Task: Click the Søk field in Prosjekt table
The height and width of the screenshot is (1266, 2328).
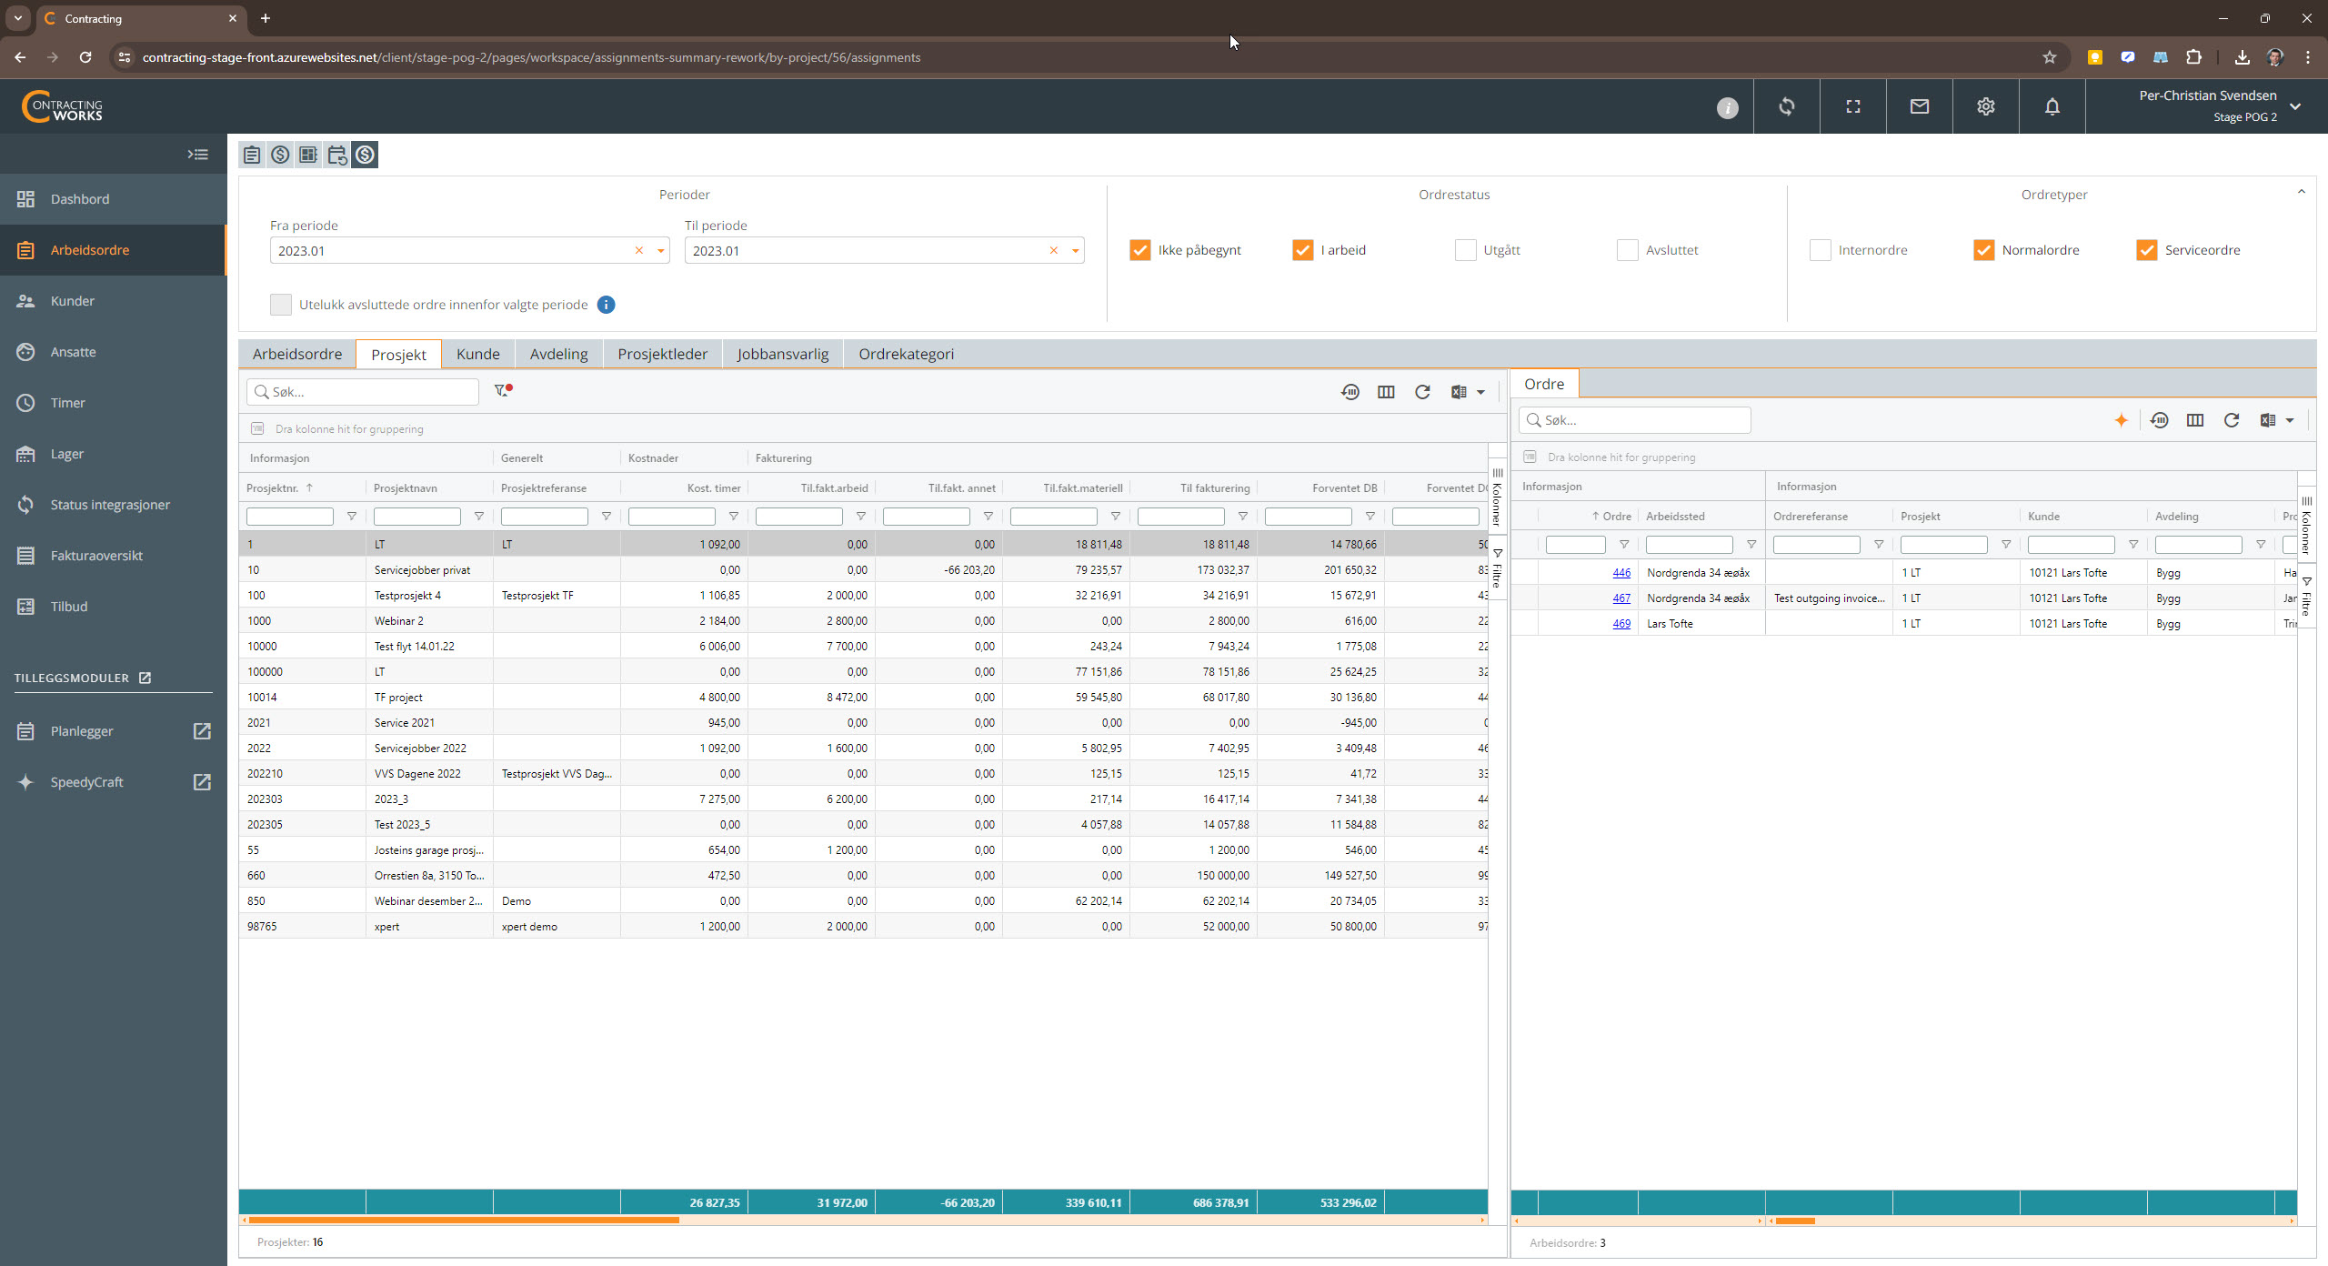Action: (363, 392)
